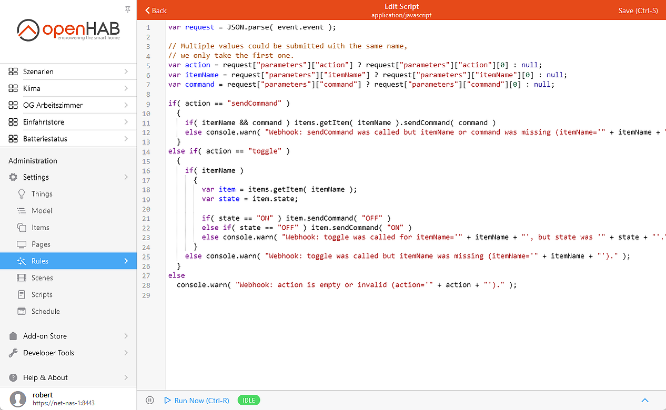Go to the Model section
Viewport: 666px width, 410px height.
click(68, 211)
